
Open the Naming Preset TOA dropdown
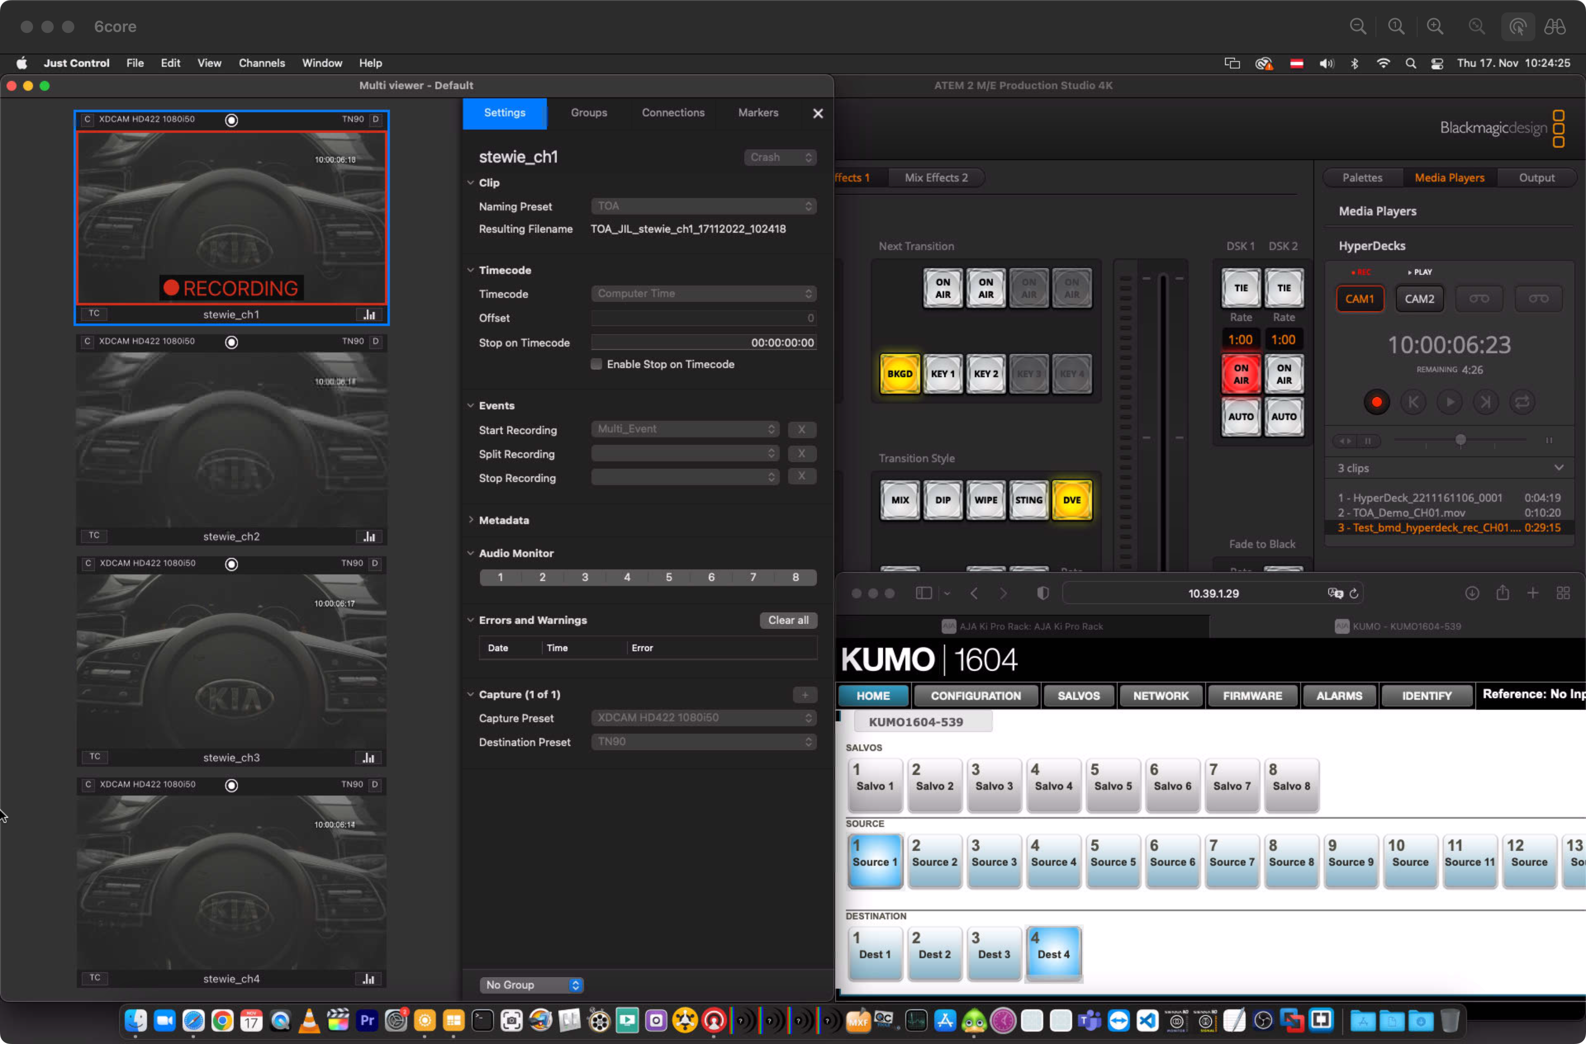tap(703, 206)
